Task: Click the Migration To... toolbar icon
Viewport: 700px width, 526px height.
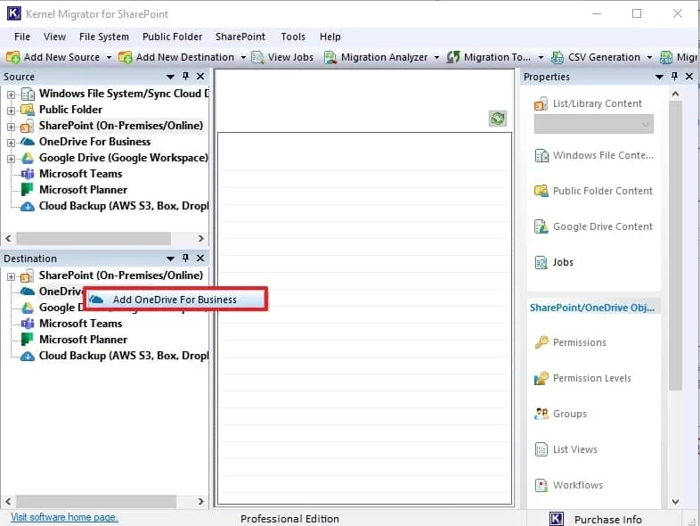Action: [453, 57]
